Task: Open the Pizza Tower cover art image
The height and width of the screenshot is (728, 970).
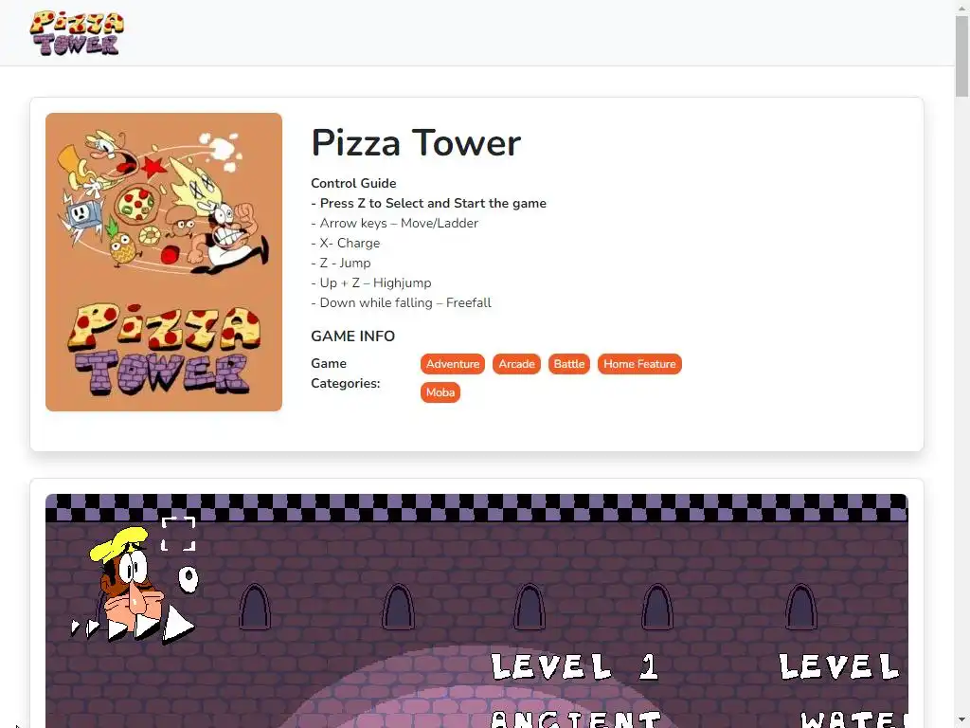Action: [164, 262]
